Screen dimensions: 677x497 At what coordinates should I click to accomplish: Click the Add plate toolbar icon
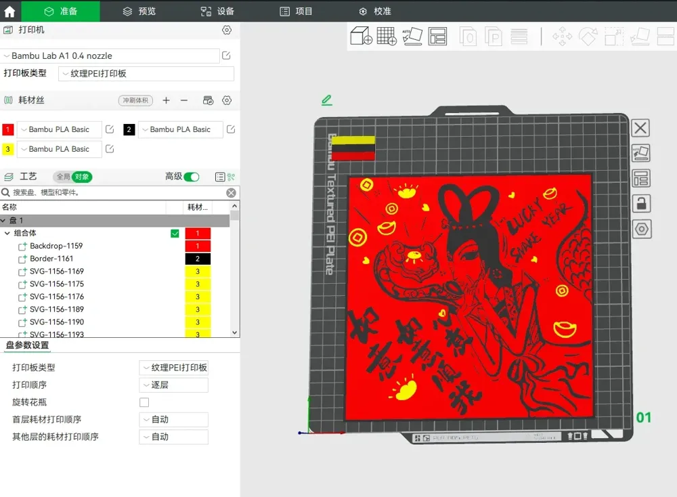(x=387, y=37)
